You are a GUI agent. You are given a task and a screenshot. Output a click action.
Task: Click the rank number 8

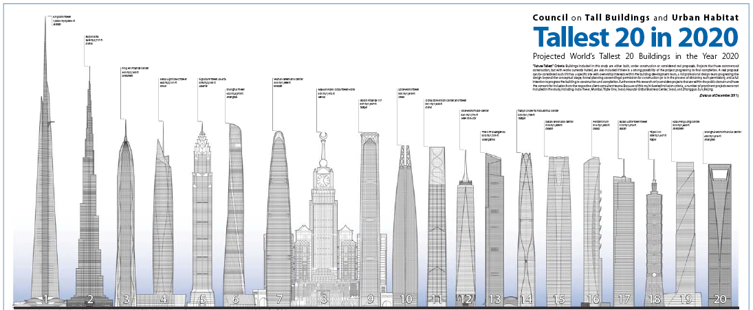324,300
